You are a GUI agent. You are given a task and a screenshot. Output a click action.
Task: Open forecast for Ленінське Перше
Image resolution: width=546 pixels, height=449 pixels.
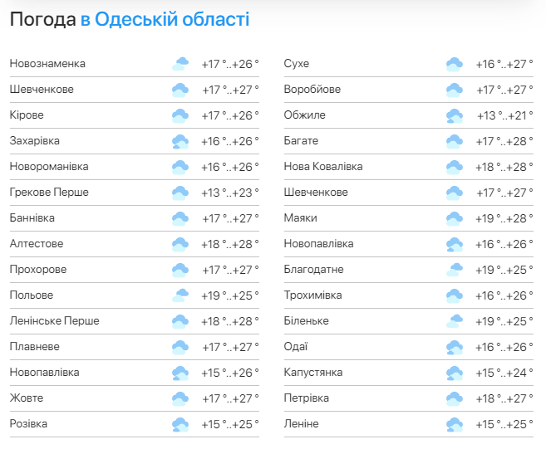[55, 321]
